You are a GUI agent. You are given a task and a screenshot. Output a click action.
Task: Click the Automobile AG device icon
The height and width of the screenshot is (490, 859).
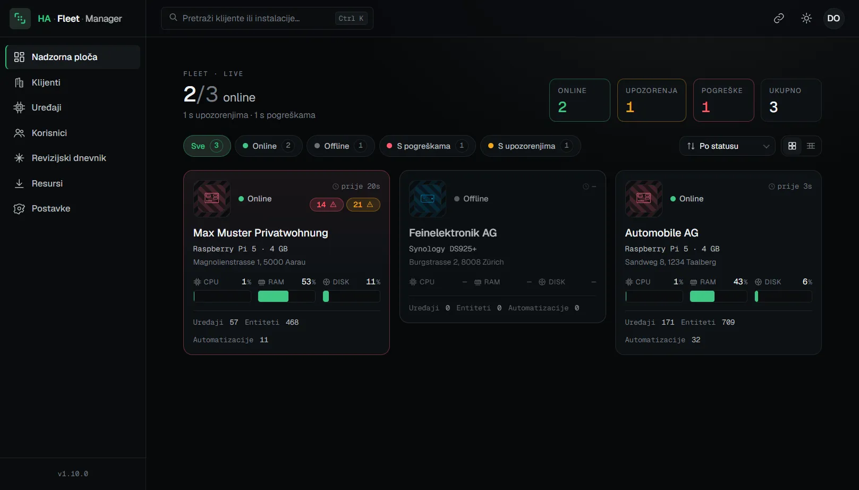click(x=644, y=199)
